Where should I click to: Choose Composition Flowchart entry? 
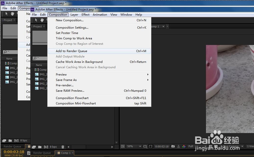tap(99, 98)
